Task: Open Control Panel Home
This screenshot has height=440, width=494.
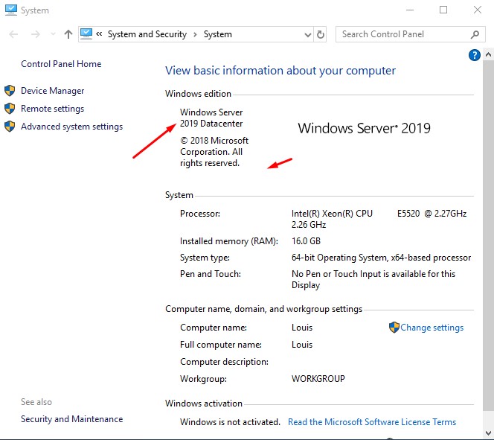Action: [61, 64]
